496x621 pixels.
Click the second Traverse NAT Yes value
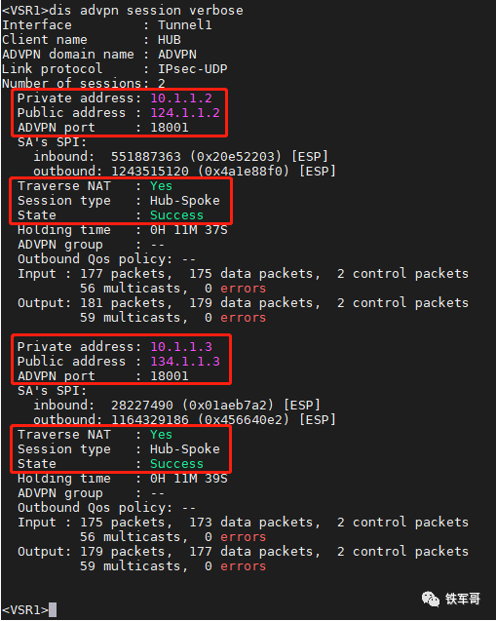point(161,435)
